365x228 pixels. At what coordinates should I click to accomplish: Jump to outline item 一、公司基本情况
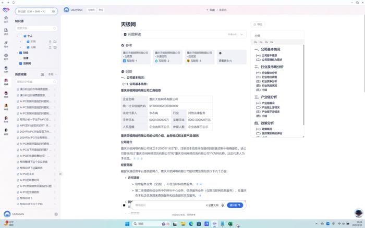pos(267,49)
